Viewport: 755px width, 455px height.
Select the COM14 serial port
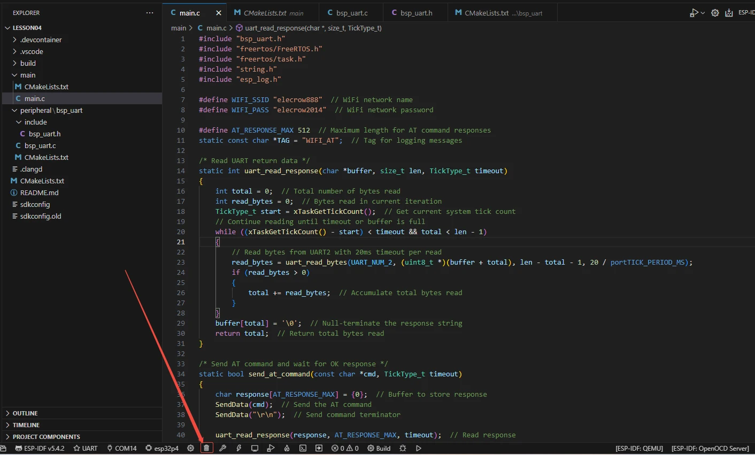[122, 448]
